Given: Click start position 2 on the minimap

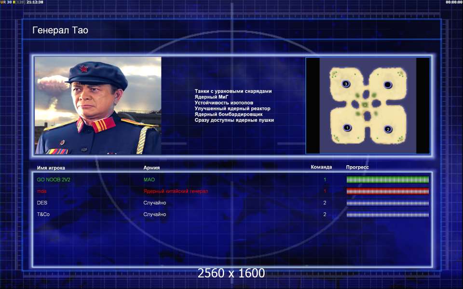Looking at the screenshot, I should 388,129.
